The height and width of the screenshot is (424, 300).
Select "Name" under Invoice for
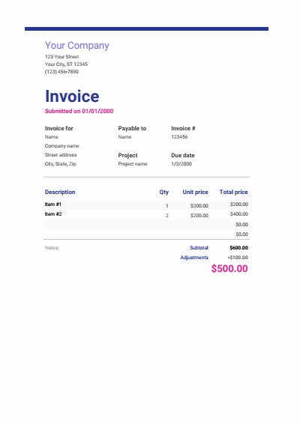click(x=52, y=137)
